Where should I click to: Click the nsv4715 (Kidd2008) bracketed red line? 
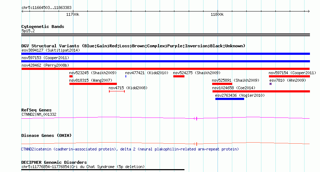click(x=117, y=91)
